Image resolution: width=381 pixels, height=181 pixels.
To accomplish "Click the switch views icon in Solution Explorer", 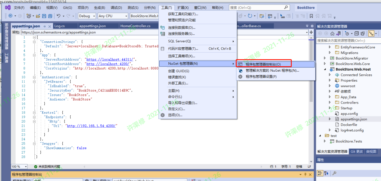I will click(x=338, y=33).
